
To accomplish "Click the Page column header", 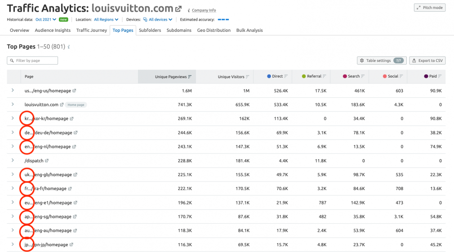I will point(29,77).
